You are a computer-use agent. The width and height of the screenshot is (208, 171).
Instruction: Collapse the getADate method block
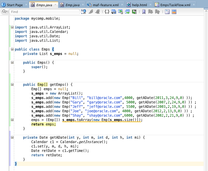pos(12,138)
